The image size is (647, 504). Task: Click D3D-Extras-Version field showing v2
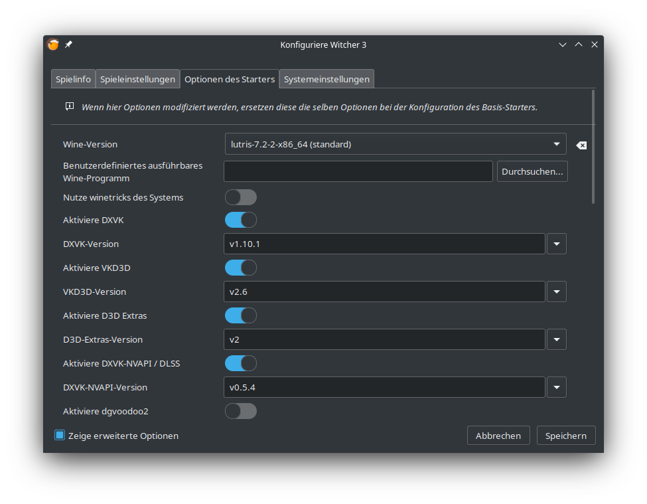tap(384, 340)
